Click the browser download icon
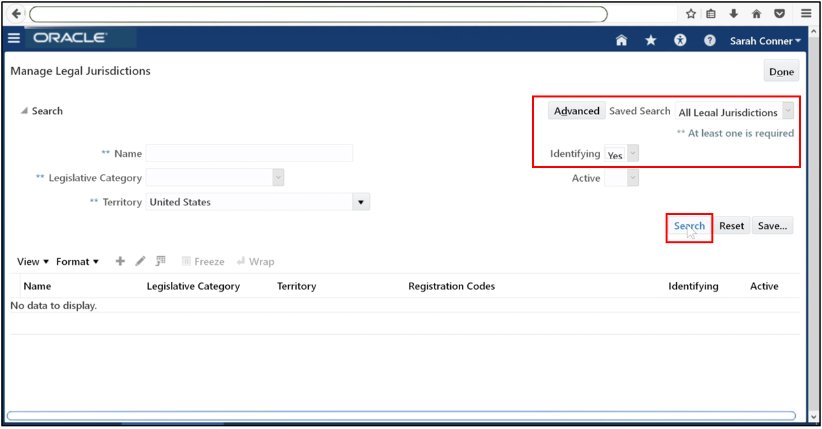 [x=734, y=13]
